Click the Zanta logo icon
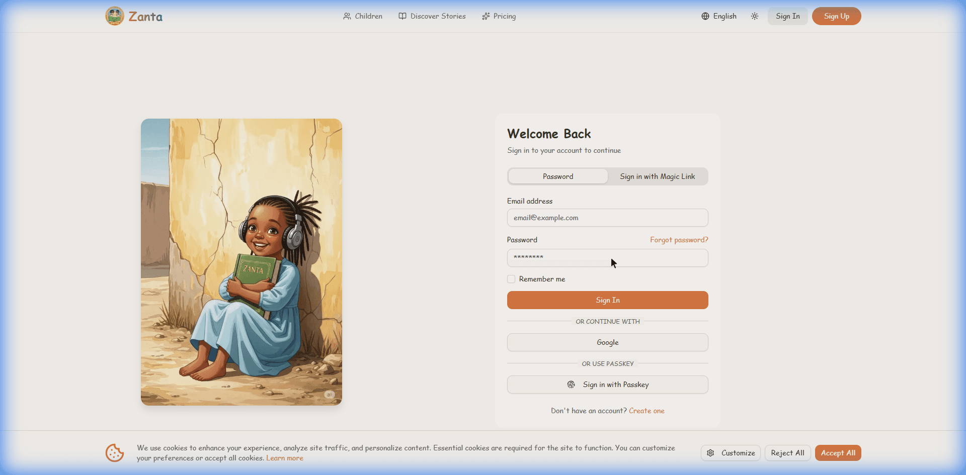The height and width of the screenshot is (475, 966). [115, 16]
